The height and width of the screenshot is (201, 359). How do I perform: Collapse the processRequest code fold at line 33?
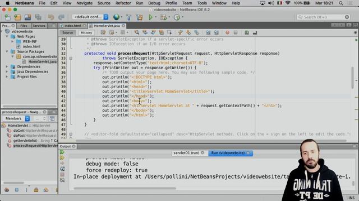71,58
